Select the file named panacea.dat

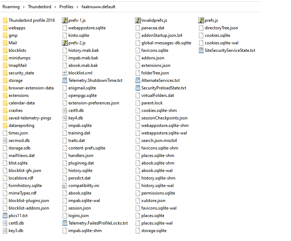(153, 28)
